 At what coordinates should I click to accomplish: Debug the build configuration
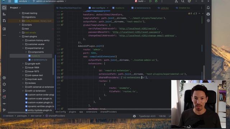[x=156, y=1]
